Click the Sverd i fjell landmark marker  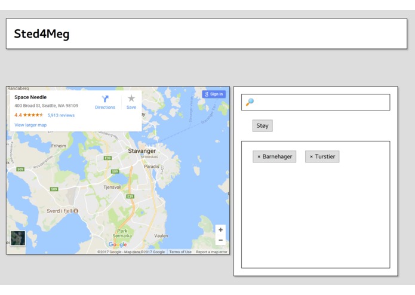(x=76, y=211)
